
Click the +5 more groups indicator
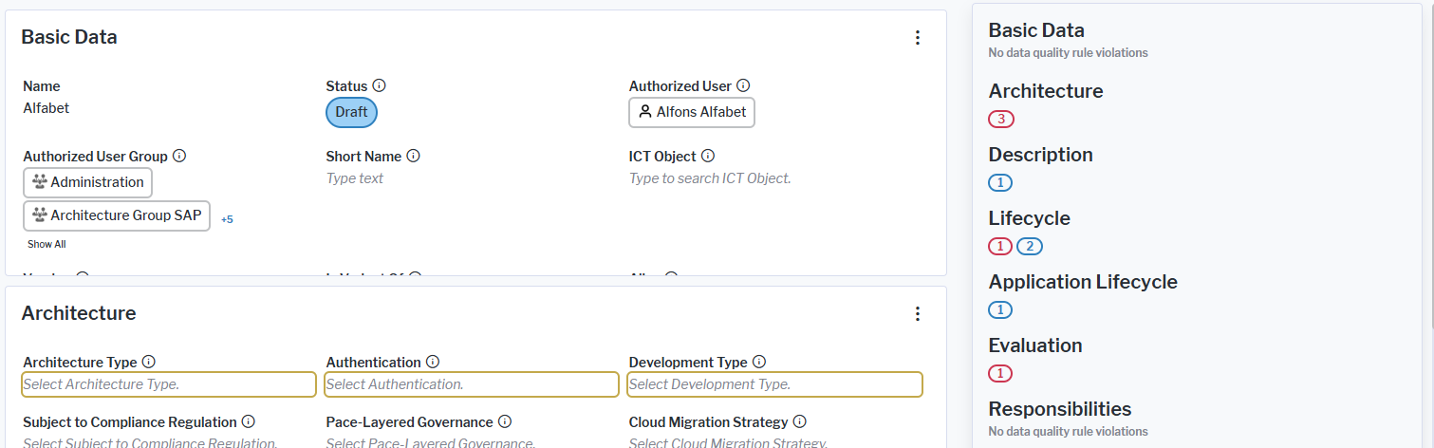click(x=227, y=219)
